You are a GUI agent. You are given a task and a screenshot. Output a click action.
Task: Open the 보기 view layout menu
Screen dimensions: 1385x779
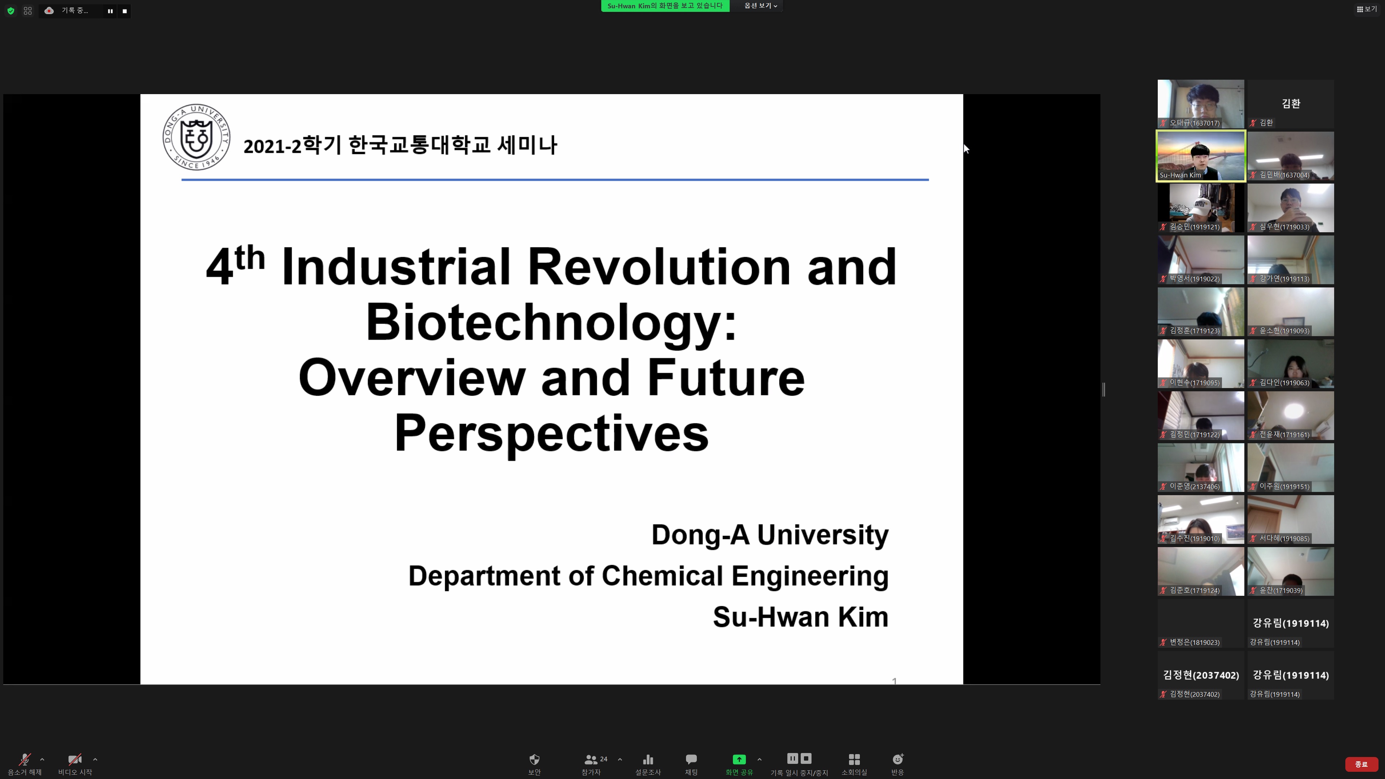coord(1367,9)
